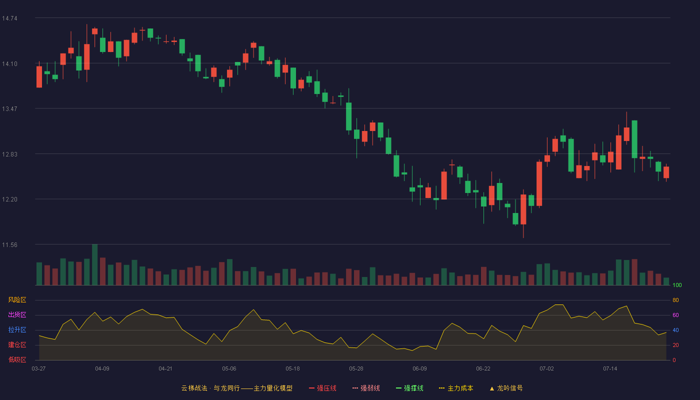This screenshot has width=700, height=400.
Task: Toggle the 强压线 legend series
Action: click(322, 388)
